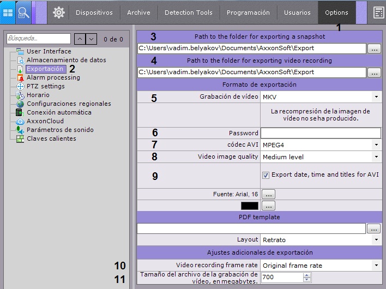This screenshot has height=289, width=386.
Task: Switch to the Usuarios tab
Action: pyautogui.click(x=297, y=13)
